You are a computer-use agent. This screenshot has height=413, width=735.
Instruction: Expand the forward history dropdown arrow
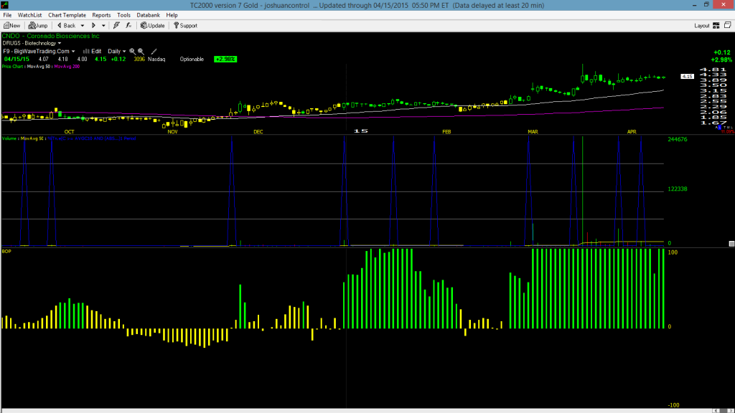point(103,26)
